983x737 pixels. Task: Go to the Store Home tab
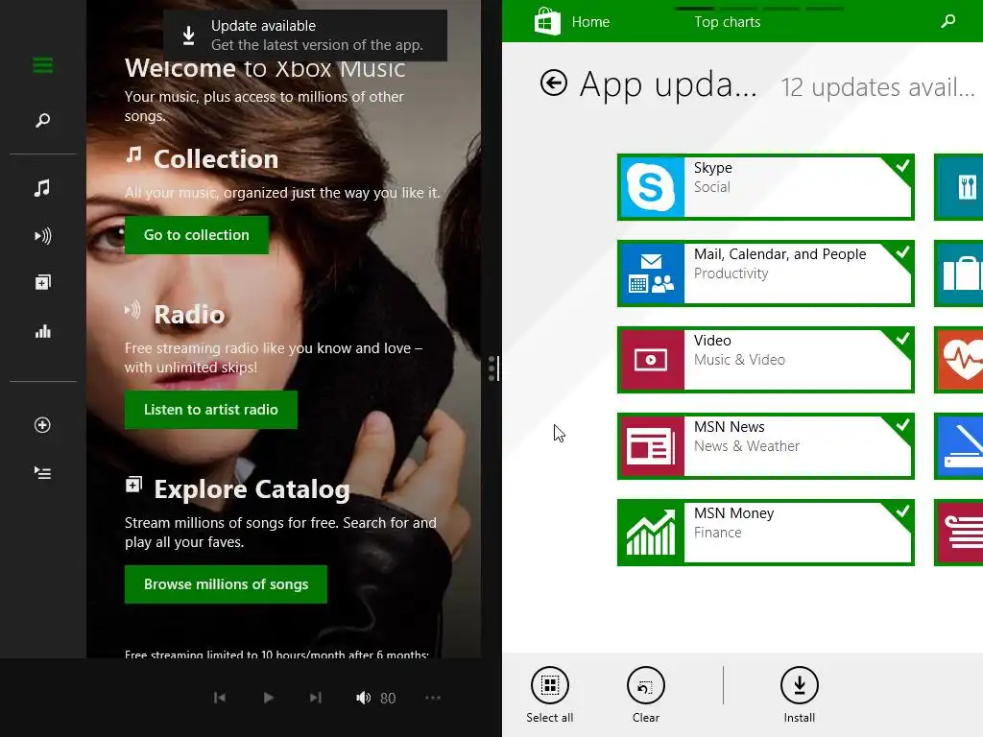click(x=590, y=22)
